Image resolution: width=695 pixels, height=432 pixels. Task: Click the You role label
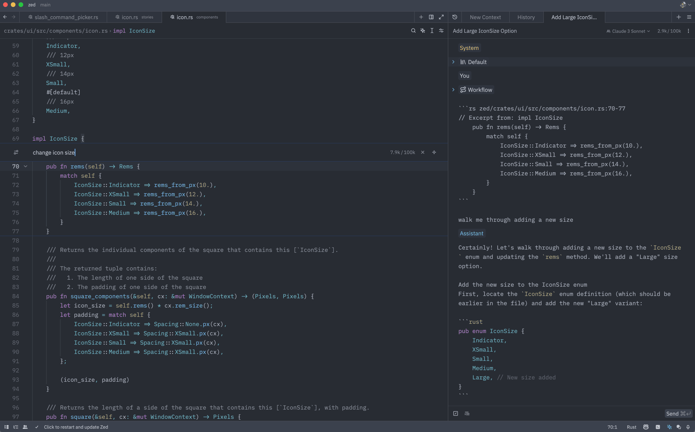464,76
